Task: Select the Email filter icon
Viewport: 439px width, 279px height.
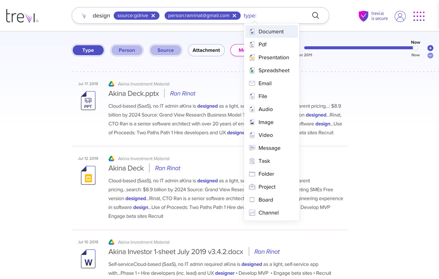Action: pyautogui.click(x=252, y=83)
